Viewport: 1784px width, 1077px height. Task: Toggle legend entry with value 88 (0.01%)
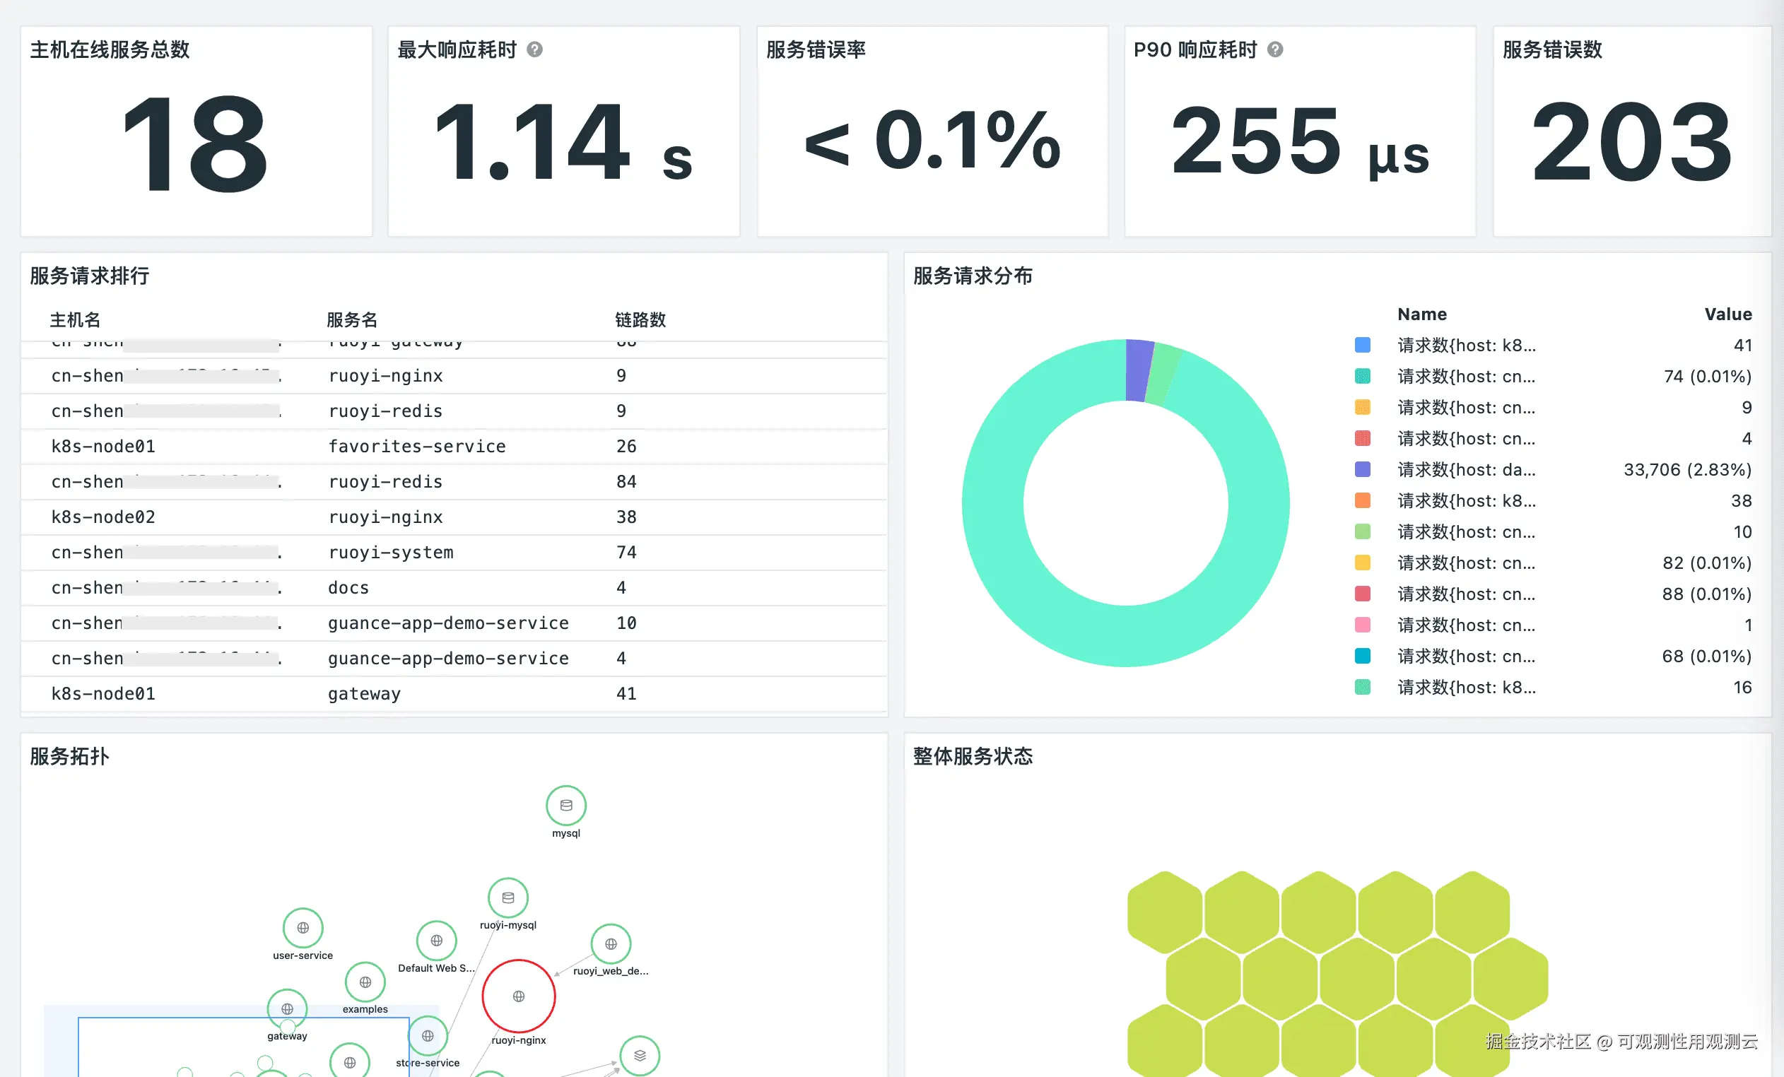[x=1465, y=594]
